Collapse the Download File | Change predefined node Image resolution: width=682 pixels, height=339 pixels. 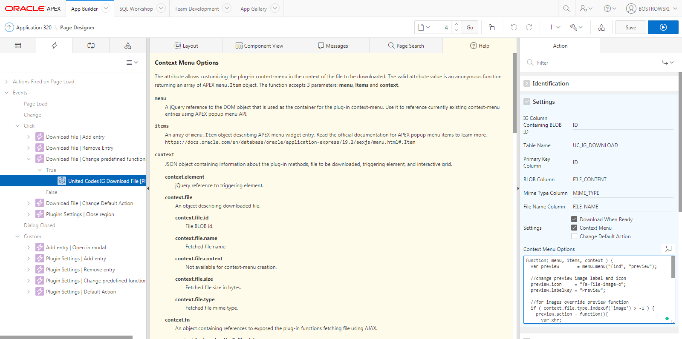click(29, 159)
